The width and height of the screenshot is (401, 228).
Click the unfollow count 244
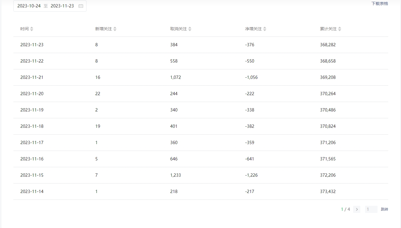click(x=174, y=94)
